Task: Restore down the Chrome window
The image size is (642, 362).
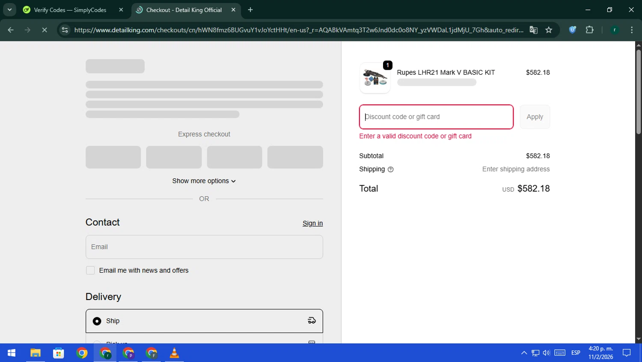Action: [609, 10]
